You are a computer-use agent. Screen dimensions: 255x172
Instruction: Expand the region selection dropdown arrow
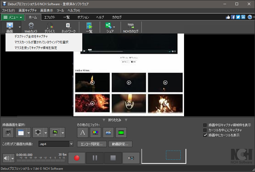pos(46,133)
